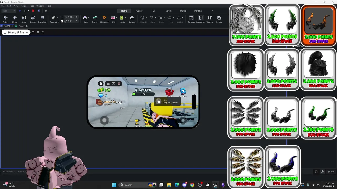
Task: Open the Character tool
Action: point(104,19)
